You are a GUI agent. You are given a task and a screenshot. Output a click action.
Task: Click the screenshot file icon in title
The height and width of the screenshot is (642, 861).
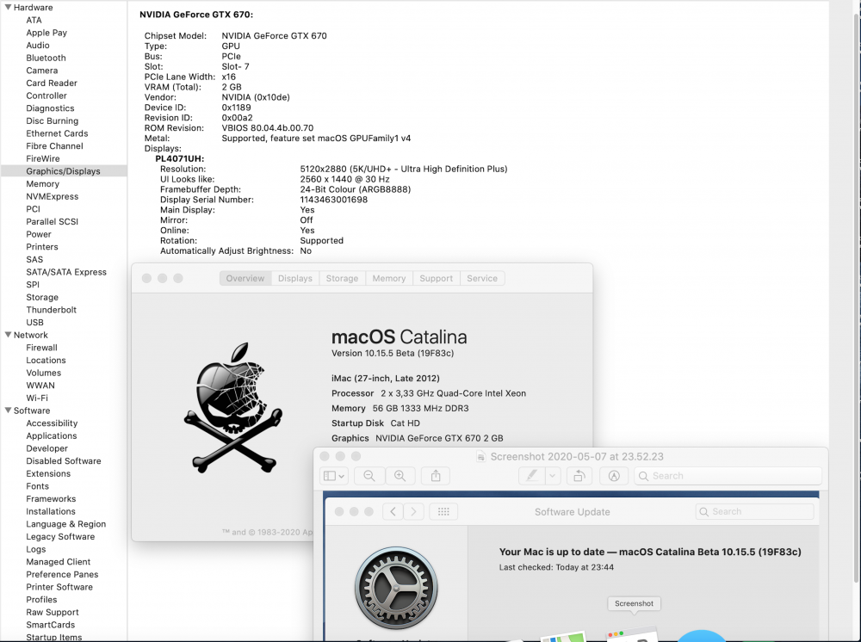tap(481, 456)
